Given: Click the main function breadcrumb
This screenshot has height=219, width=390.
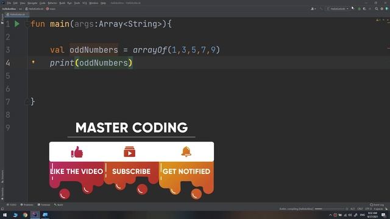Looking at the screenshot, I should tap(51, 9).
